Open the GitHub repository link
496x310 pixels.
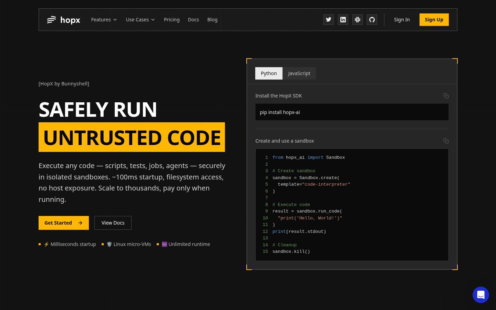click(x=372, y=20)
